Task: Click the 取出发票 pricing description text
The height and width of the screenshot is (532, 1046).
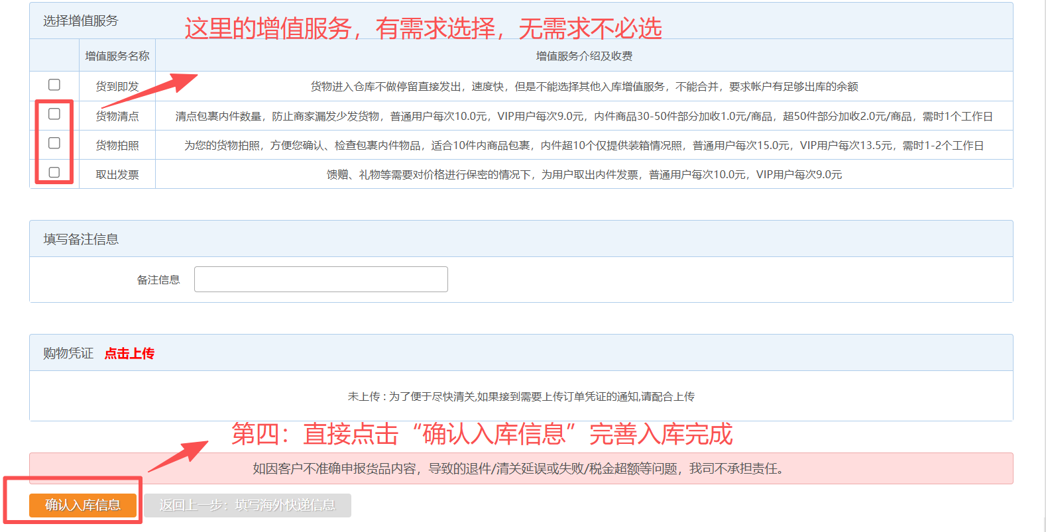Action: point(584,174)
